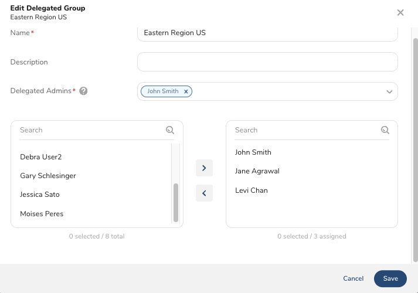The image size is (418, 293).
Task: Select Levi Chan in assigned list
Action: click(252, 190)
